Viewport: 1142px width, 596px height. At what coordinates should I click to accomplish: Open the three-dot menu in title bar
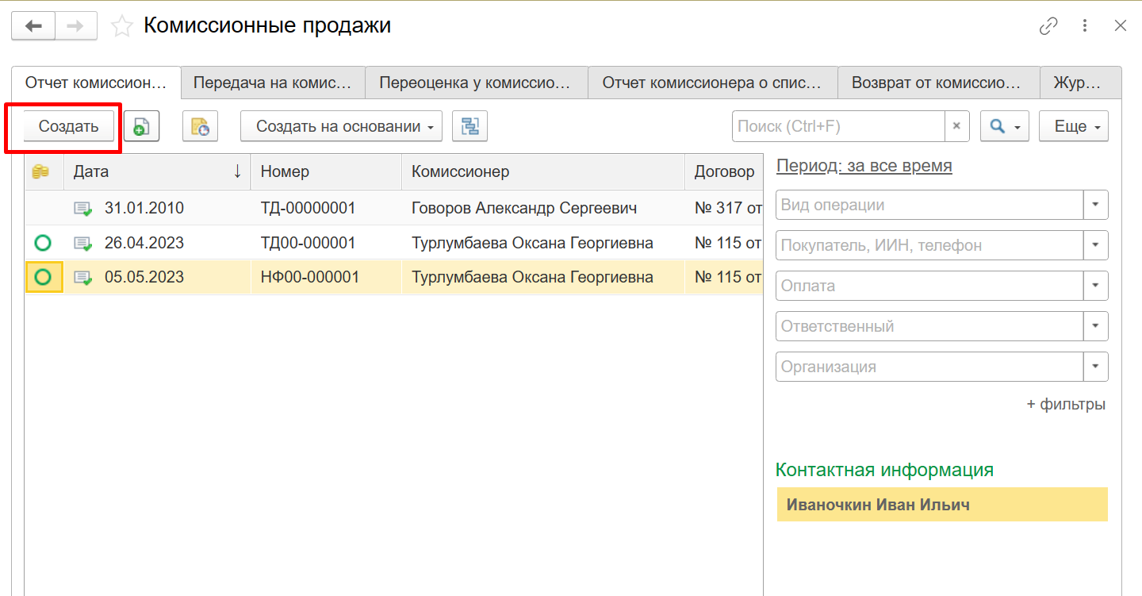[1085, 26]
